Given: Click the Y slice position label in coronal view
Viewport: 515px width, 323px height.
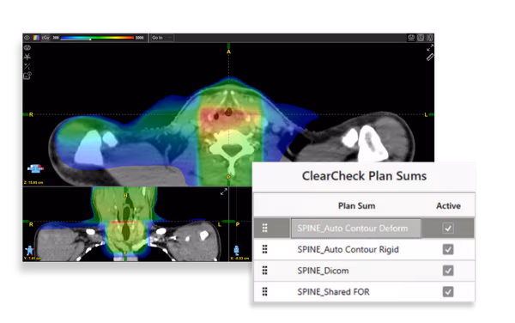Looking at the screenshot, I should click(x=33, y=259).
